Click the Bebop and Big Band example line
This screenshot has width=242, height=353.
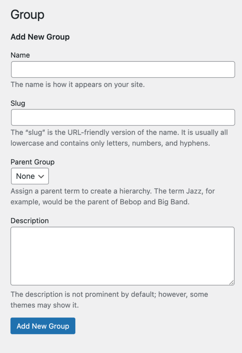[100, 202]
